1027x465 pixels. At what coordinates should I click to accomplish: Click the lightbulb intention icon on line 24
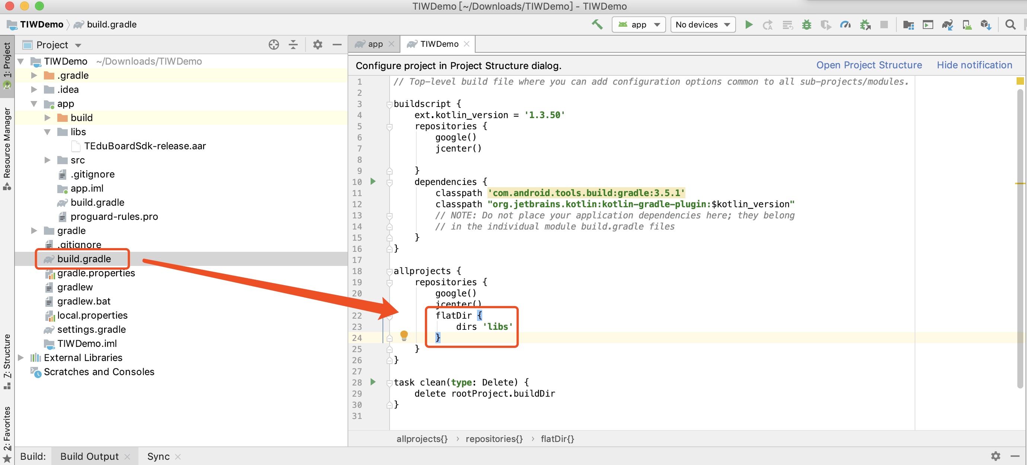pos(404,336)
